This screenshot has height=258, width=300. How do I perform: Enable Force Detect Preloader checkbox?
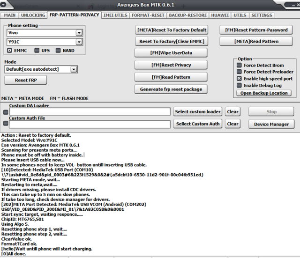[239, 72]
